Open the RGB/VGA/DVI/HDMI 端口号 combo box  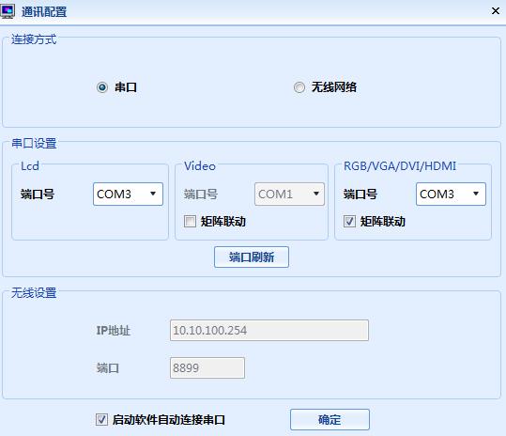[451, 195]
